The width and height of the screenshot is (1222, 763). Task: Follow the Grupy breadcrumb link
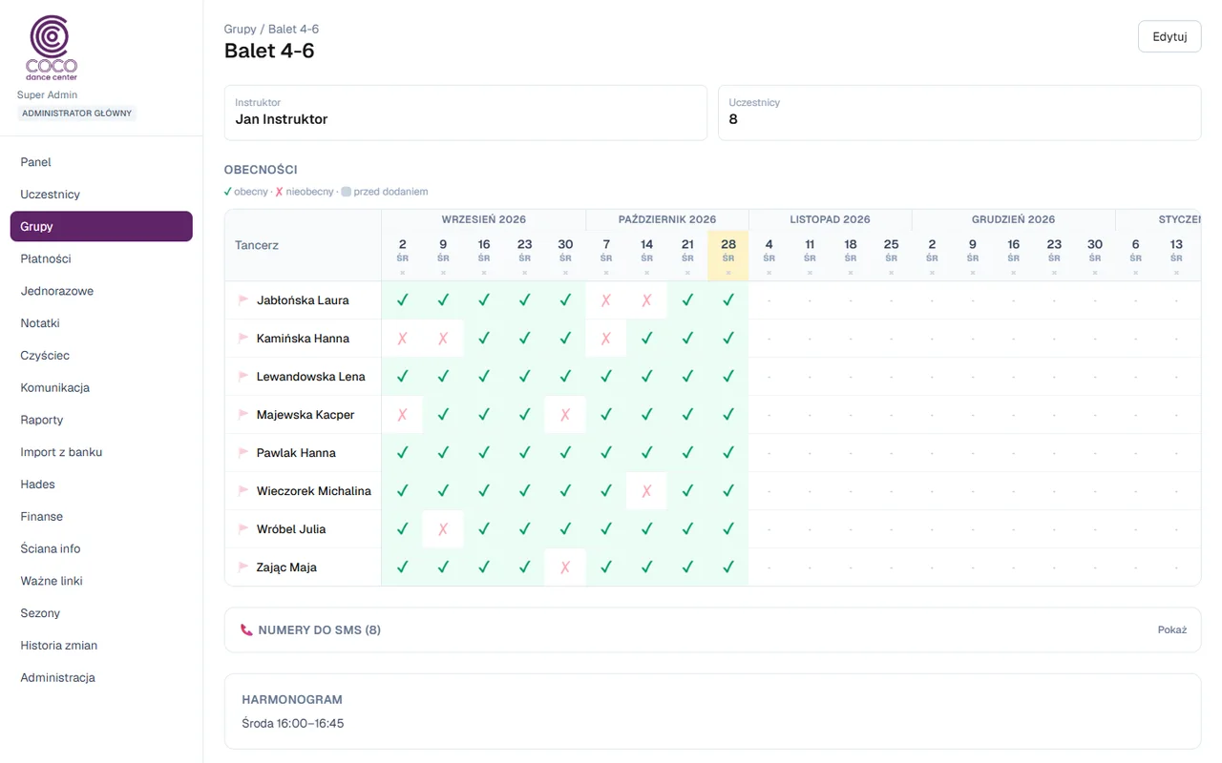[241, 30]
